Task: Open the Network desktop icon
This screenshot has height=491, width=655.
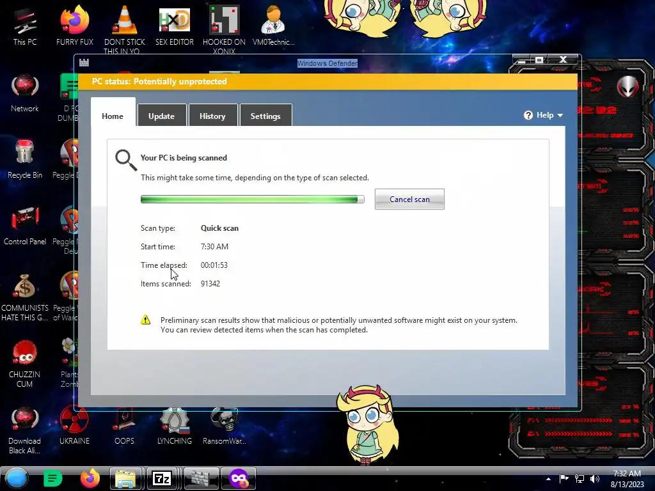Action: coord(25,94)
